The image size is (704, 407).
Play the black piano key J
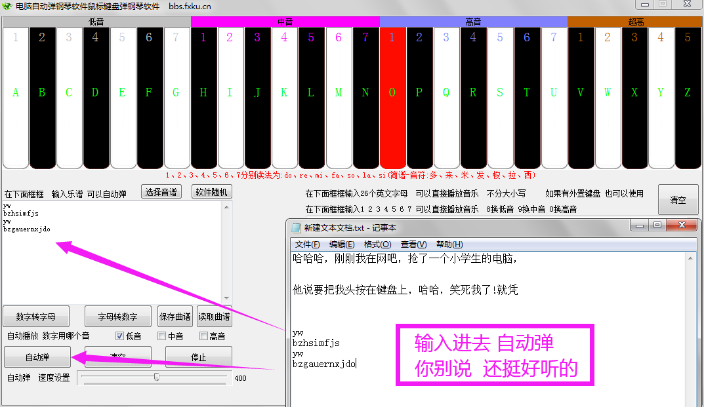pos(258,98)
